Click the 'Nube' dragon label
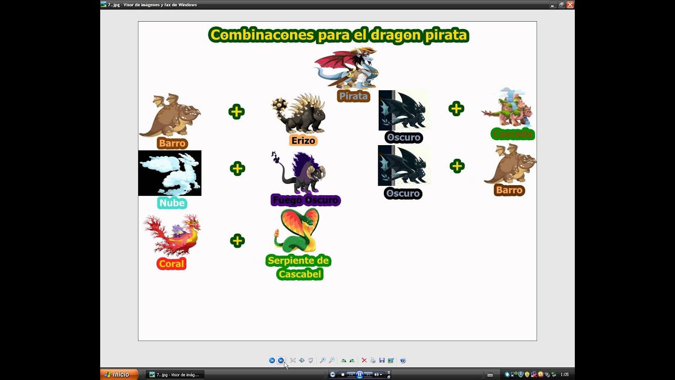This screenshot has height=380, width=675. (172, 203)
